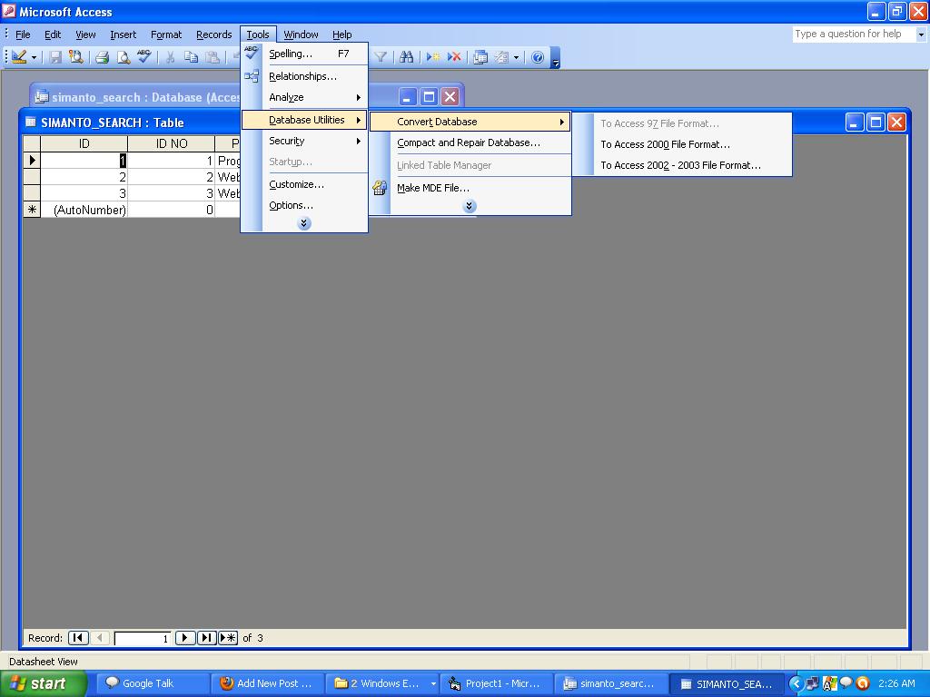This screenshot has width=930, height=697.
Task: Switch to Add New Post Firefox taskbar item
Action: coord(267,683)
